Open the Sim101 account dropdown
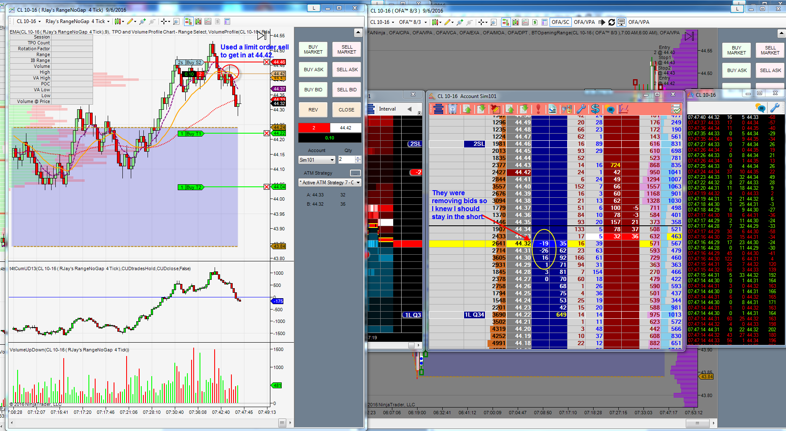Viewport: 786px width, 431px height. 317,160
